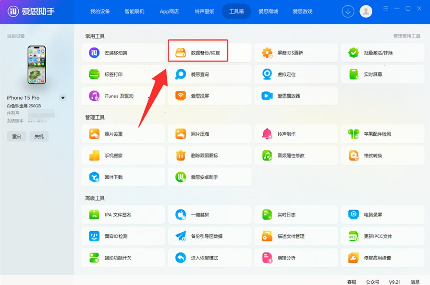The height and width of the screenshot is (285, 430).
Task: Open 照片压缩 tool
Action: [x=210, y=134]
